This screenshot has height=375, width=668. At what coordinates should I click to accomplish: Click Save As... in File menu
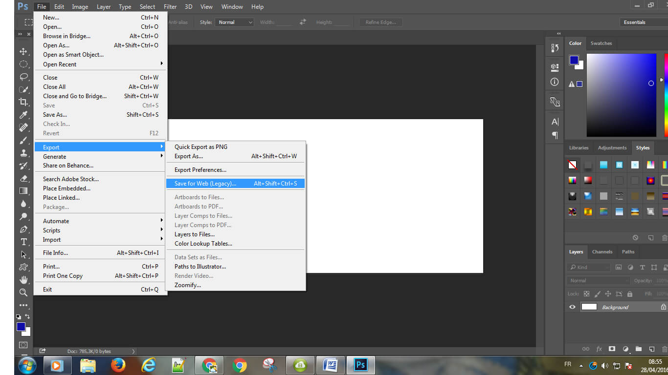click(101, 115)
